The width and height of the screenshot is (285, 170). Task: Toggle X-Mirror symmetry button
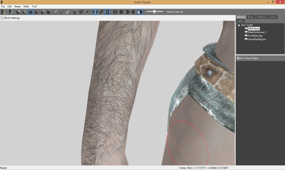tap(95, 12)
